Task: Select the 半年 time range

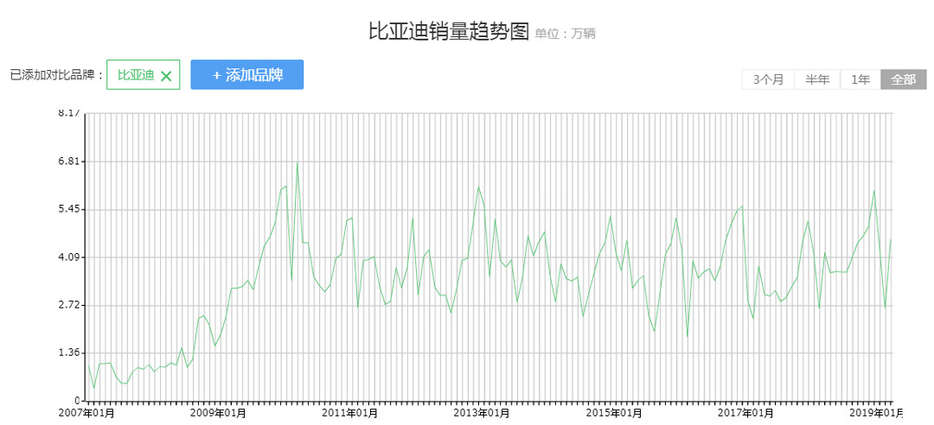Action: click(x=817, y=79)
